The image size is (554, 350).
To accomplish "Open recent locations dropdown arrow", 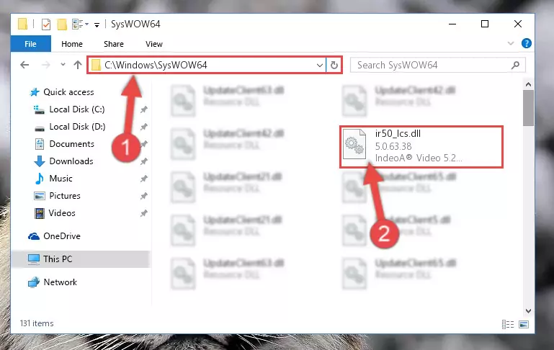I will (63, 65).
